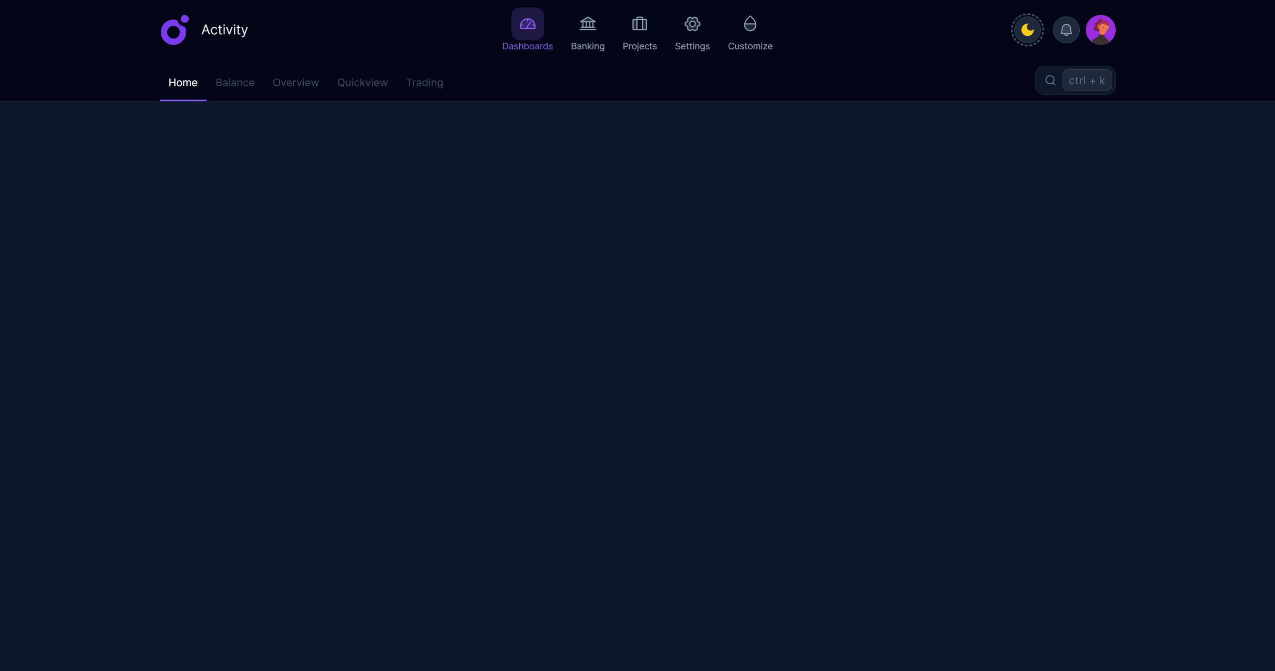
Task: Open Dashboards via the speedometer icon
Action: point(527,24)
